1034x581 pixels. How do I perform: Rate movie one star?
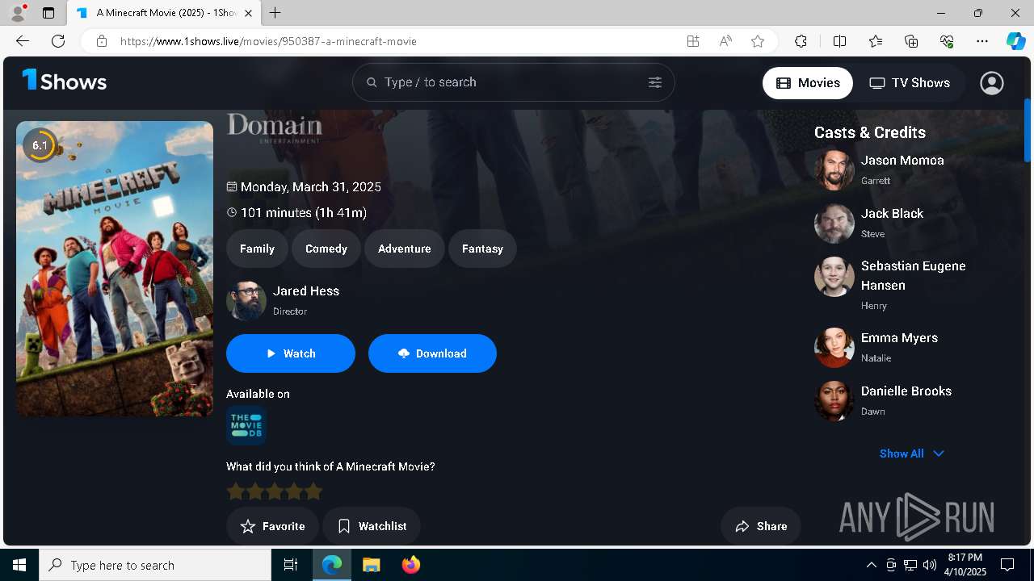tap(235, 491)
